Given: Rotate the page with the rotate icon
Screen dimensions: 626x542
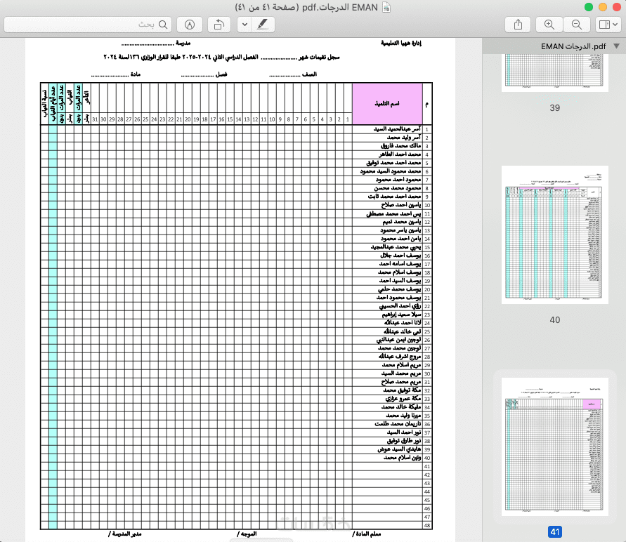Looking at the screenshot, I should [219, 25].
